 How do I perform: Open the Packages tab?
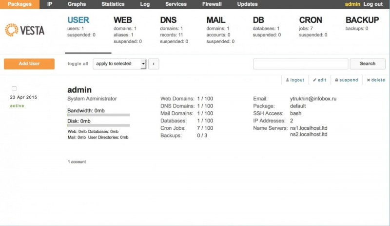click(19, 4)
